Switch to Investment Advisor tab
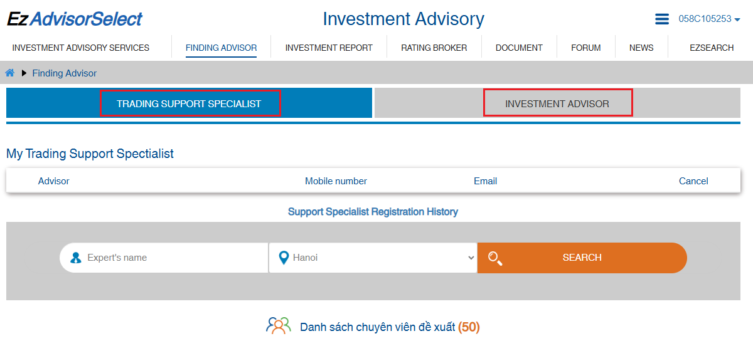Viewport: 753px width, 346px height. pos(557,103)
